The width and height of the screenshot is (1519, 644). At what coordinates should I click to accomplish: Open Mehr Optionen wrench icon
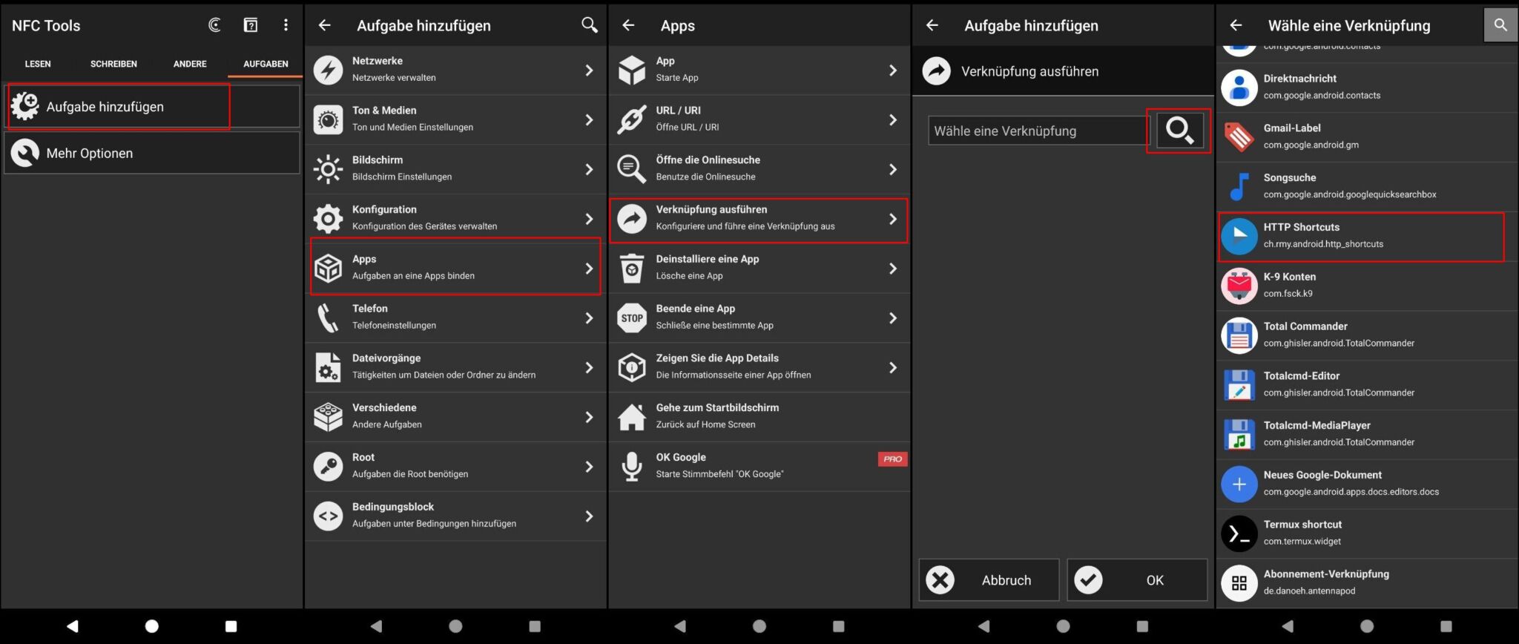tap(25, 153)
